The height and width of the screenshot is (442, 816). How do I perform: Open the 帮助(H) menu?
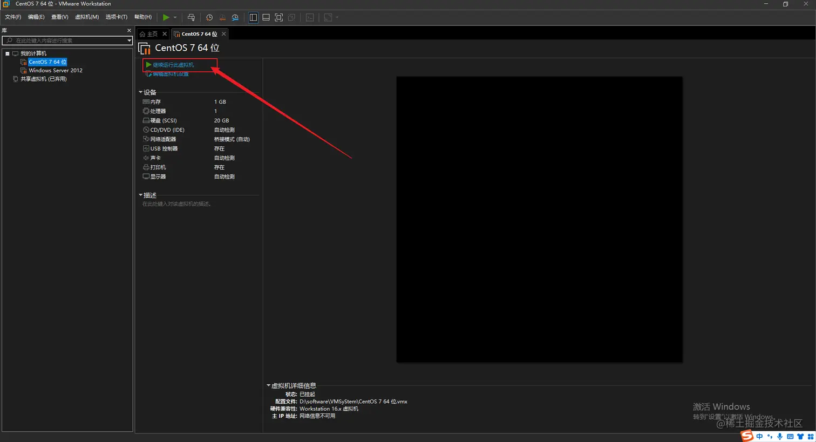pyautogui.click(x=143, y=17)
